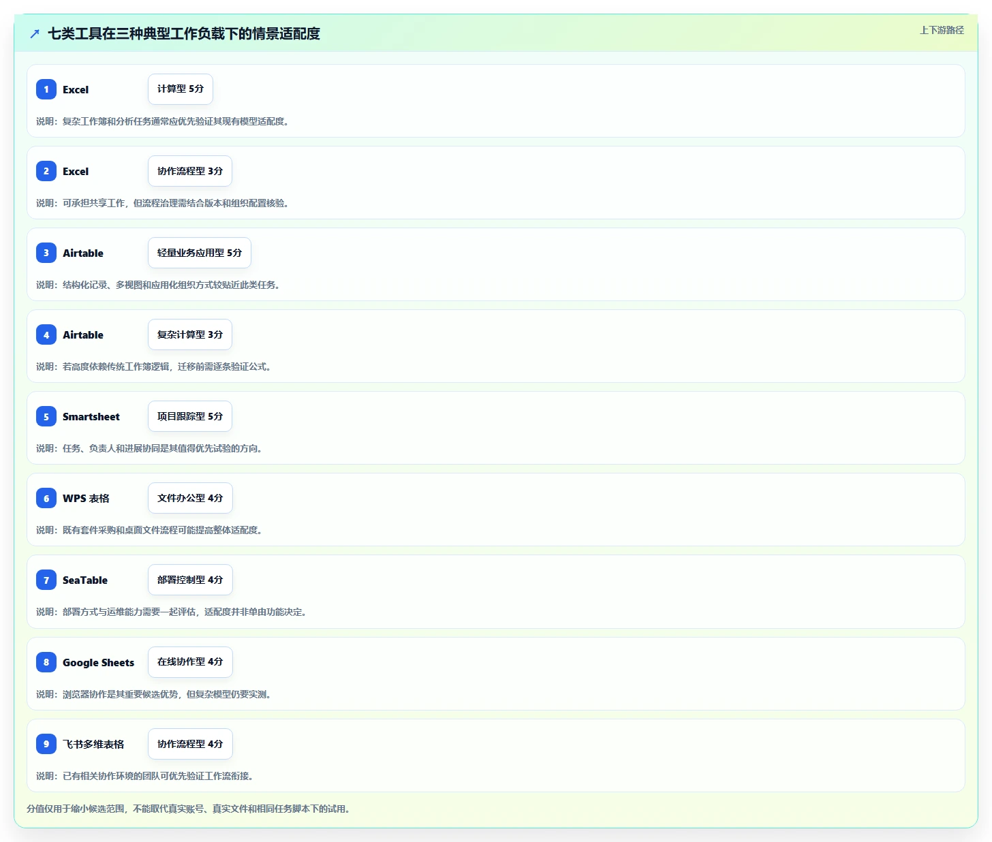Select the number 6 badge
Image resolution: width=992 pixels, height=842 pixels.
46,498
